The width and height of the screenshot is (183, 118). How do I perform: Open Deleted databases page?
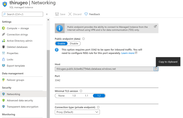pos(17,47)
